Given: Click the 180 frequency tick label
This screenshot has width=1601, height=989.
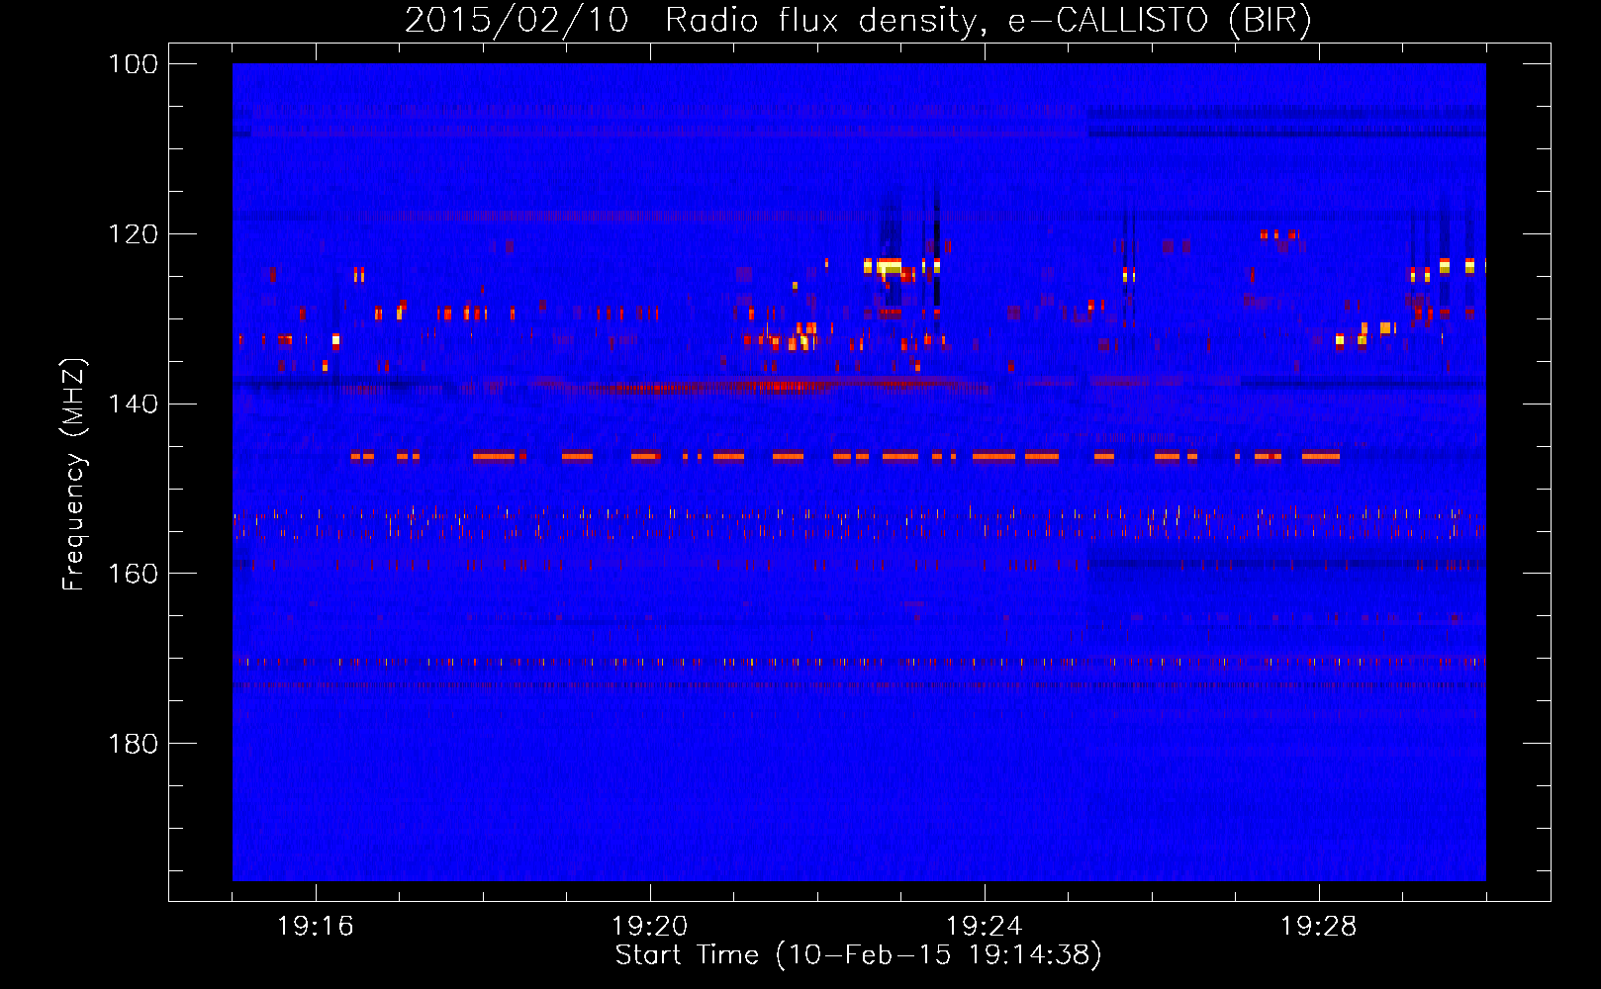Looking at the screenshot, I should 134,744.
